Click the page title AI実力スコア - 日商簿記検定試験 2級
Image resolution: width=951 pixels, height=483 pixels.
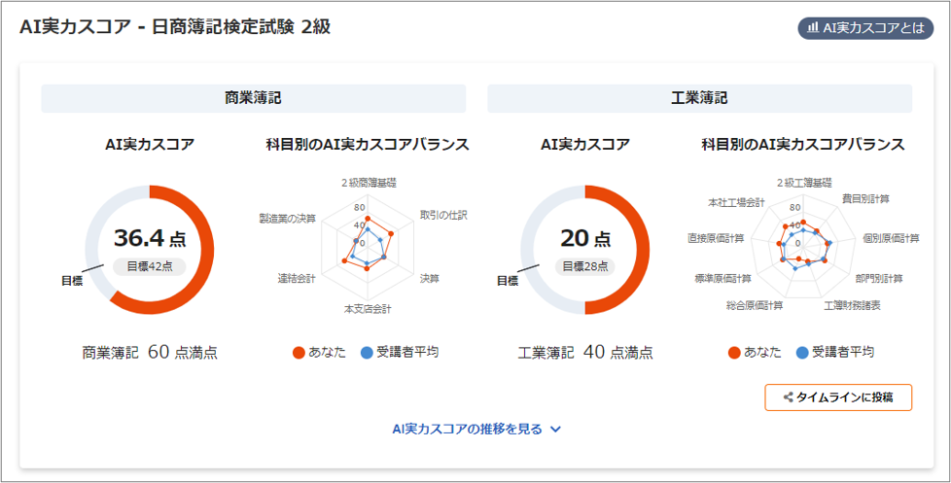pyautogui.click(x=175, y=28)
